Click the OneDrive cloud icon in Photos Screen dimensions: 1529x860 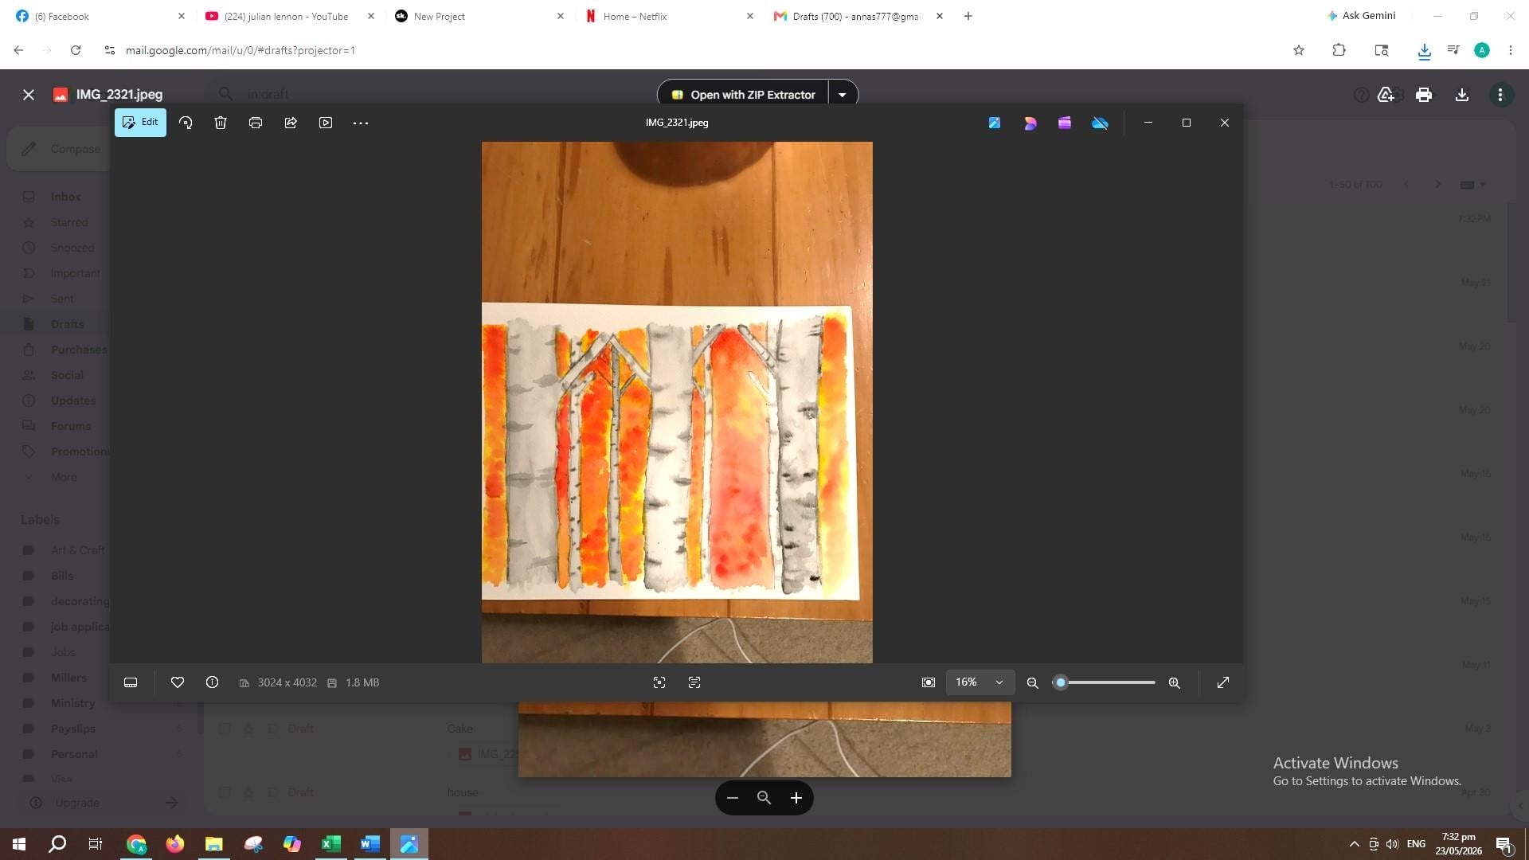coord(1100,123)
